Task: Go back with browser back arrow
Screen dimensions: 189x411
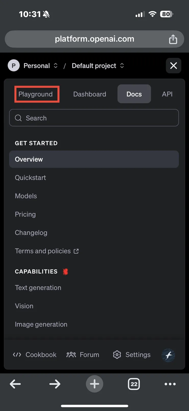Action: (15, 384)
